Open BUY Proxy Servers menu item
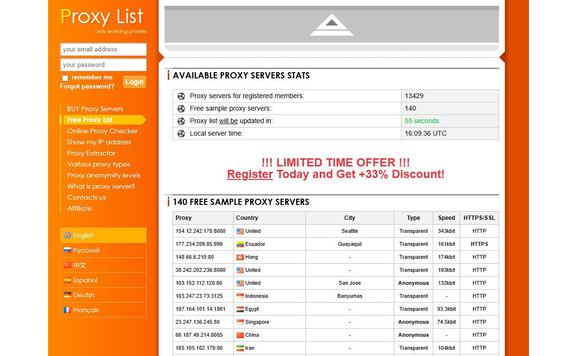 point(95,109)
